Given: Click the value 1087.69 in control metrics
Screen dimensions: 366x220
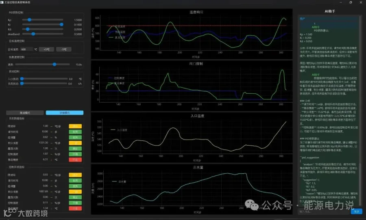Looking at the screenshot, I should click(44, 191).
